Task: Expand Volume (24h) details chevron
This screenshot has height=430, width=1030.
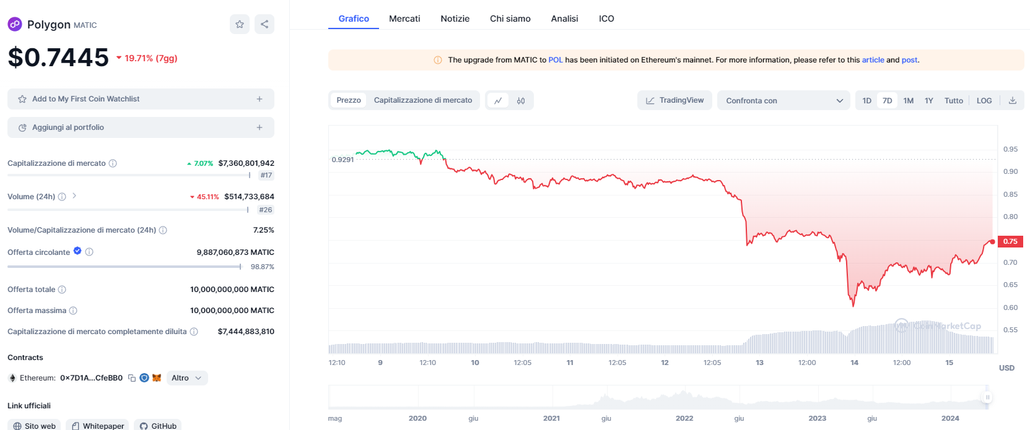Action: (74, 196)
